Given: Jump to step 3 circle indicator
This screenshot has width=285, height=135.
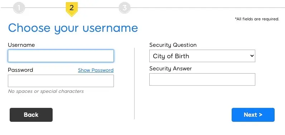Looking at the screenshot, I should click(x=125, y=7).
